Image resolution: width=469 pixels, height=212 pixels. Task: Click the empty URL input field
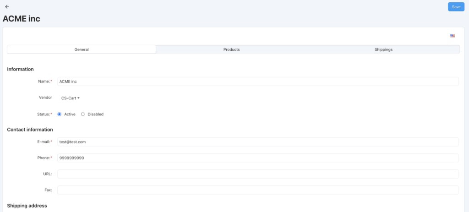click(258, 174)
